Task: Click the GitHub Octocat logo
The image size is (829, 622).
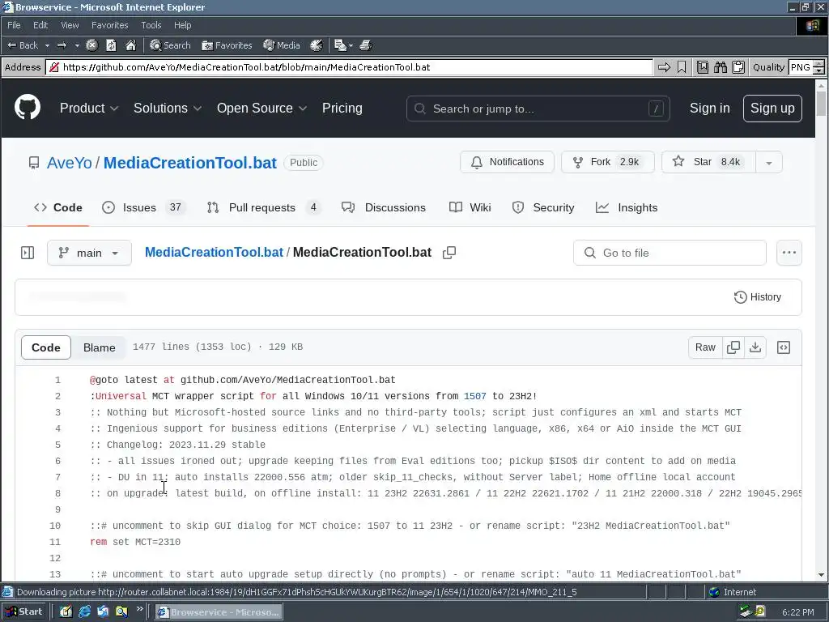Action: coord(28,108)
